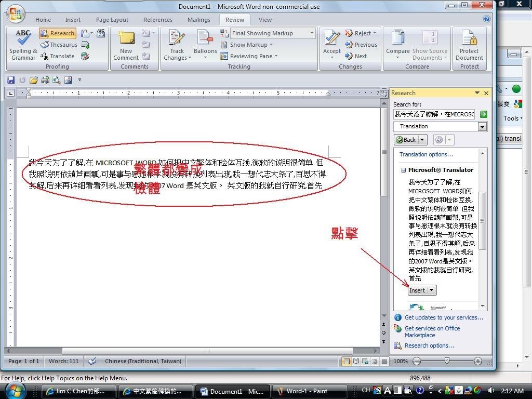Open the Thesaurus tool
The height and width of the screenshot is (399, 532).
click(59, 45)
